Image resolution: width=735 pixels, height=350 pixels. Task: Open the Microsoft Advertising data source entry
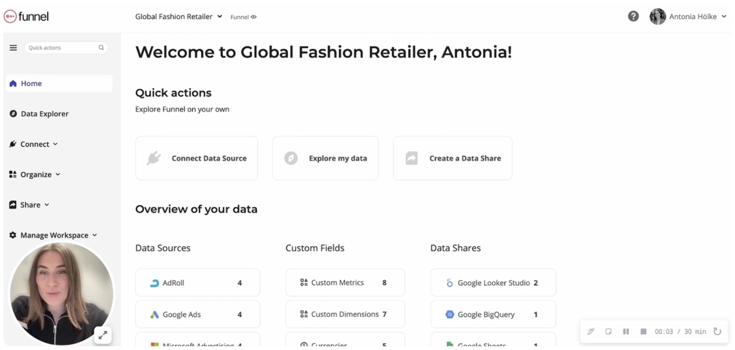click(x=198, y=340)
